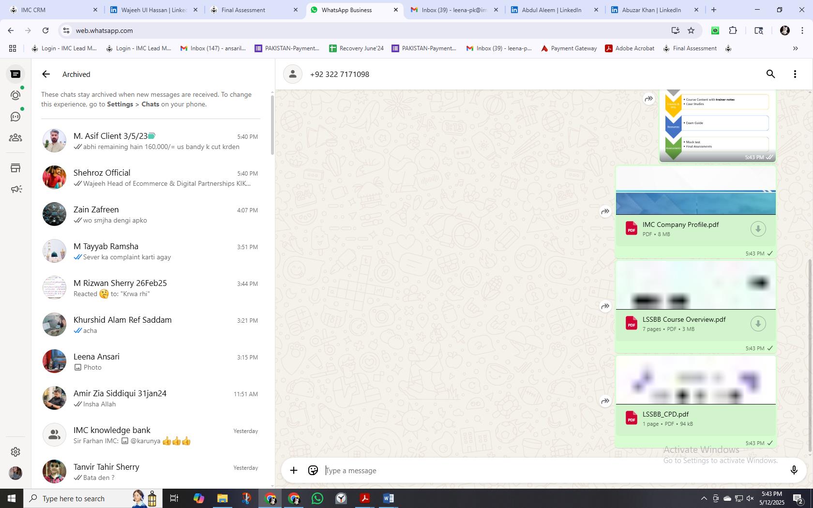Viewport: 813px width, 508px height.
Task: Start a voice message recording
Action: point(794,470)
